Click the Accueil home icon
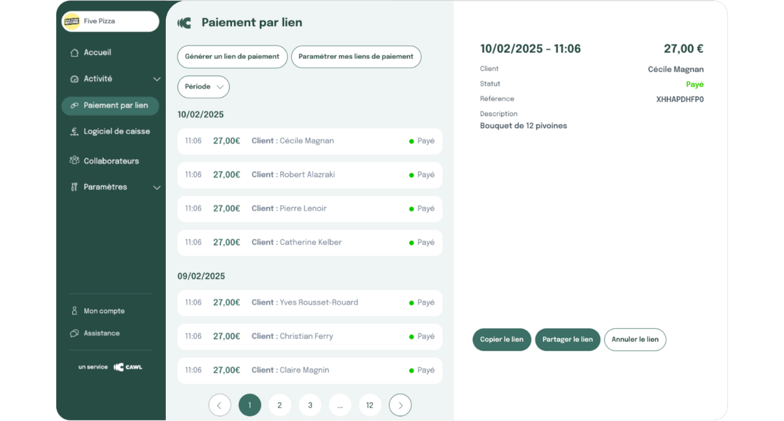The height and width of the screenshot is (421, 784). click(x=74, y=53)
